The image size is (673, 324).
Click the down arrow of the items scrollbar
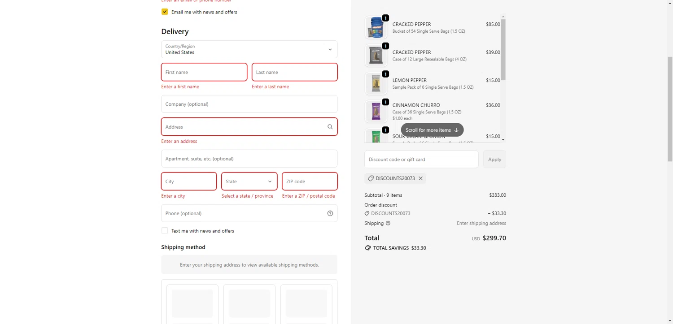pos(503,140)
